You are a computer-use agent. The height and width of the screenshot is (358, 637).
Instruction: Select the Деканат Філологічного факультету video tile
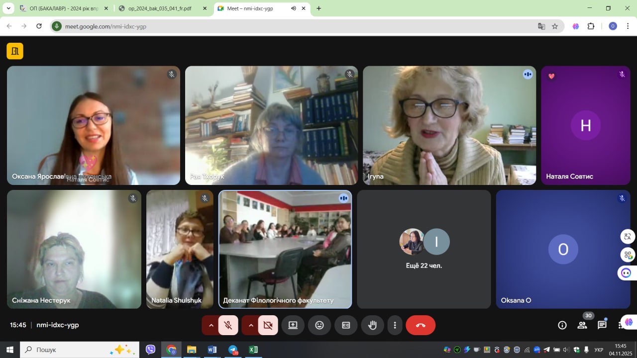(285, 249)
